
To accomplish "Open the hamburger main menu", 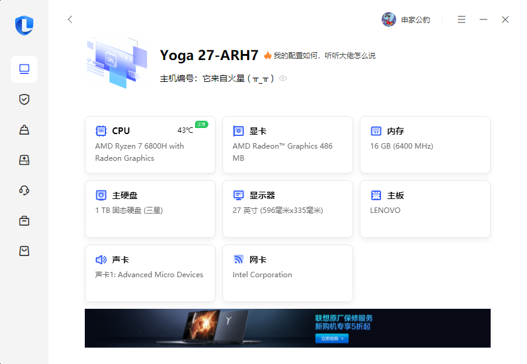I will point(462,19).
